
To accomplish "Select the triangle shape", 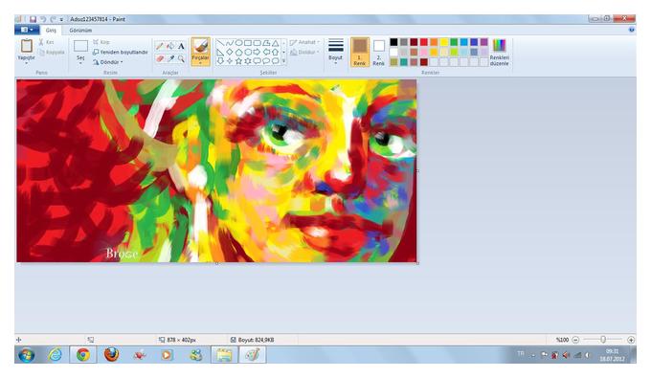I will (276, 43).
